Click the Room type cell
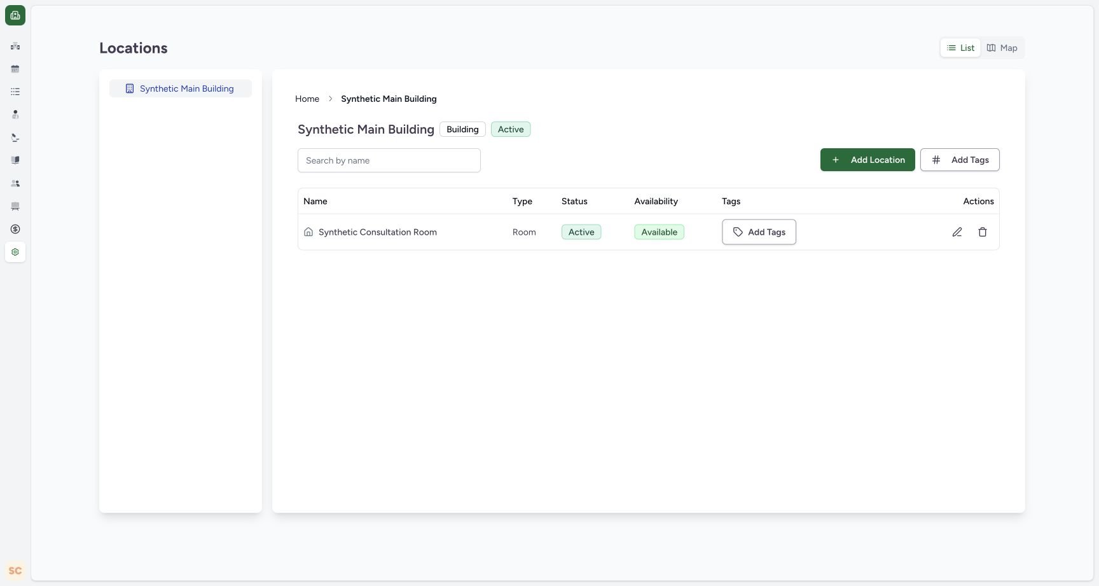 click(524, 232)
